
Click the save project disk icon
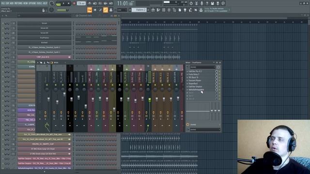point(212,3)
